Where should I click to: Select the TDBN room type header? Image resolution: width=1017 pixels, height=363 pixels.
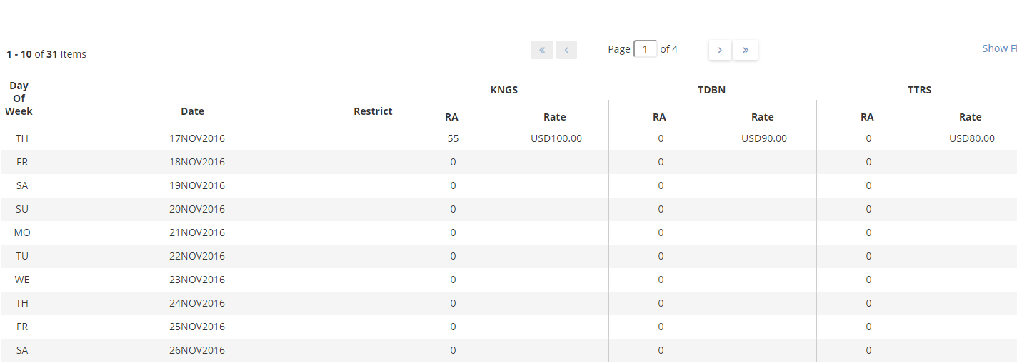[711, 90]
